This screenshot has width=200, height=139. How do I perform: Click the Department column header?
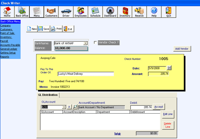[x=113, y=112]
